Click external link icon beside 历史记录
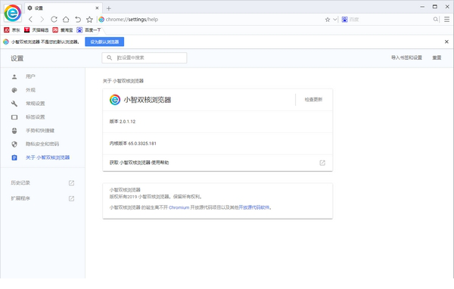The height and width of the screenshot is (289, 454). click(71, 183)
